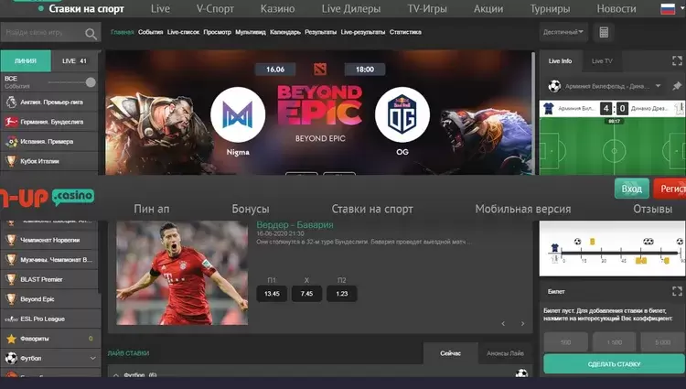
Task: Click the banner vertical scrollbar
Action: click(x=533, y=113)
